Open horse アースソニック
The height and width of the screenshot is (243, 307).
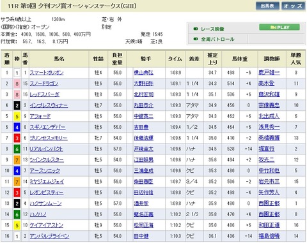pyautogui.click(x=45, y=171)
